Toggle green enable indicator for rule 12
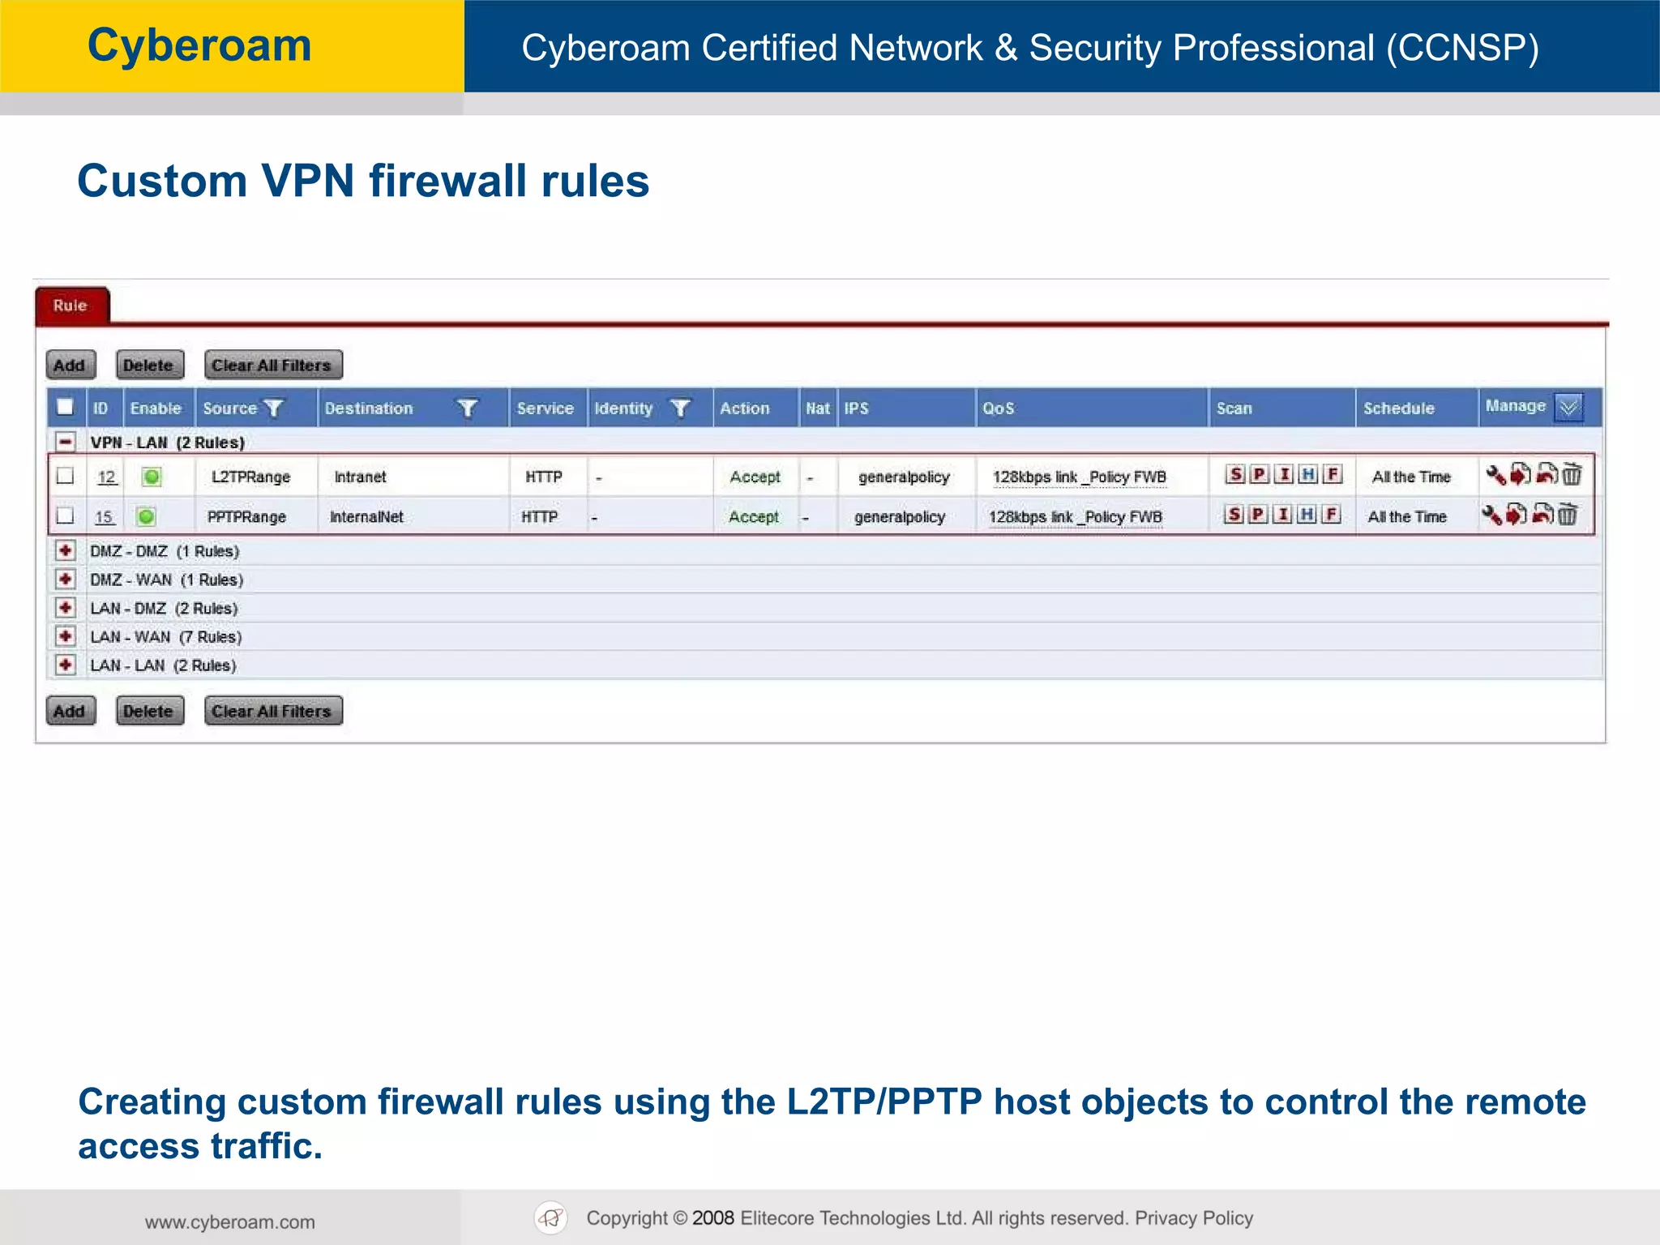The height and width of the screenshot is (1245, 1660). coord(152,477)
